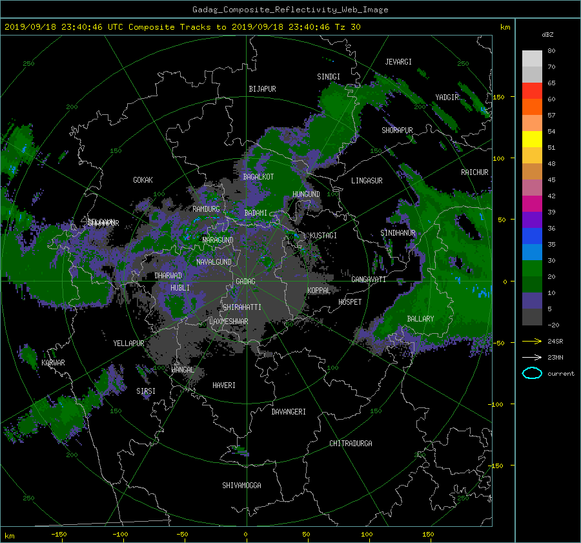Click the GADAG radar center label

pos(245,282)
